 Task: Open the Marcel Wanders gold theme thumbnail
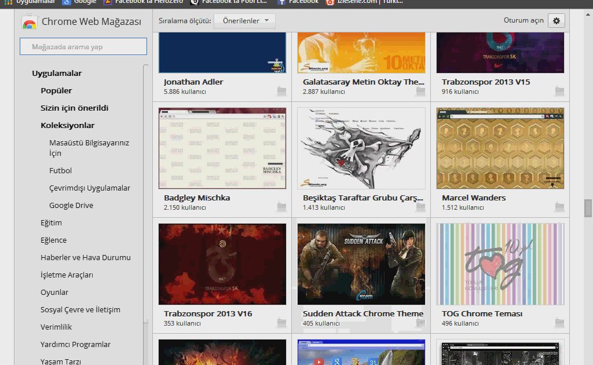500,148
